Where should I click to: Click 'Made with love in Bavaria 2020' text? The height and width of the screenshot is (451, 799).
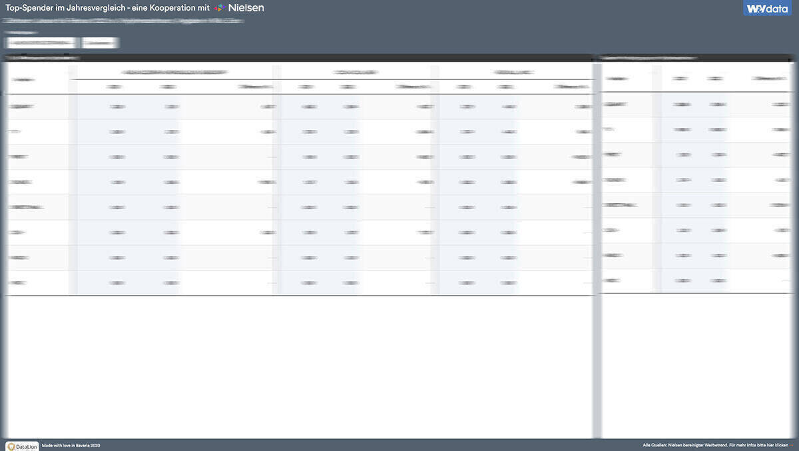pyautogui.click(x=71, y=445)
